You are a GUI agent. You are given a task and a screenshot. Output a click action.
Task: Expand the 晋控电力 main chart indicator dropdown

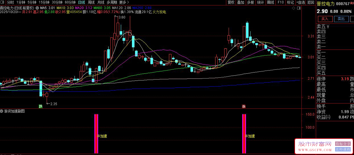click(x=37, y=7)
